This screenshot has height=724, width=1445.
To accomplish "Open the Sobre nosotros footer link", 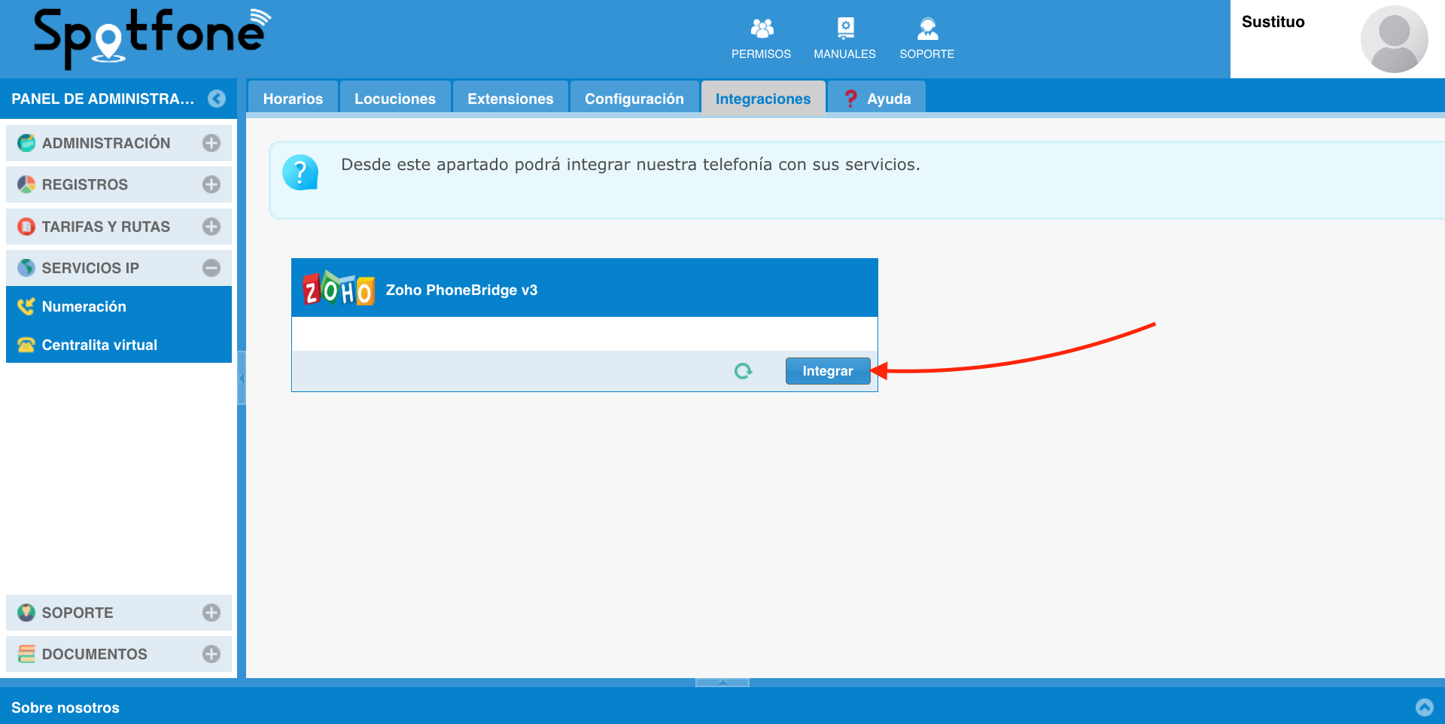I will pyautogui.click(x=65, y=707).
